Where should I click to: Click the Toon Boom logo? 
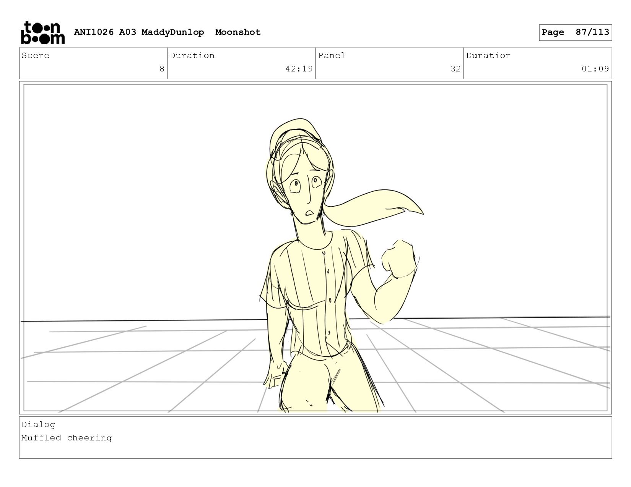(x=42, y=32)
